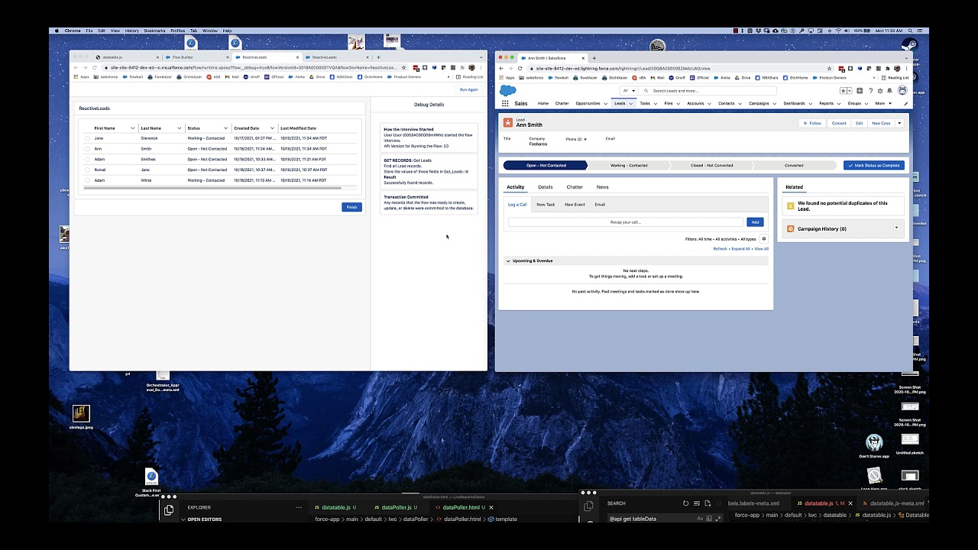Click the Recap your call input field
Screen dimensions: 978x550
point(625,222)
